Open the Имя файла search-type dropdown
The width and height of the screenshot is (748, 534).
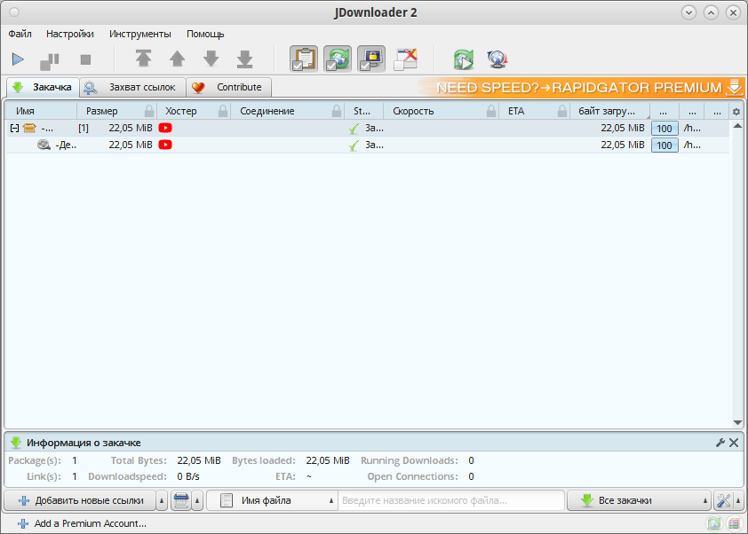tap(272, 500)
